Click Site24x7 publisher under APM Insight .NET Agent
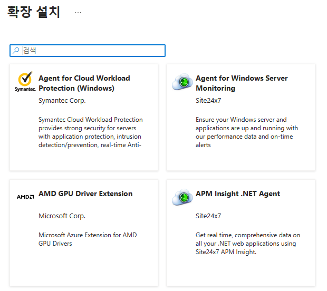Screen dimensions: 327x291 click(x=208, y=216)
